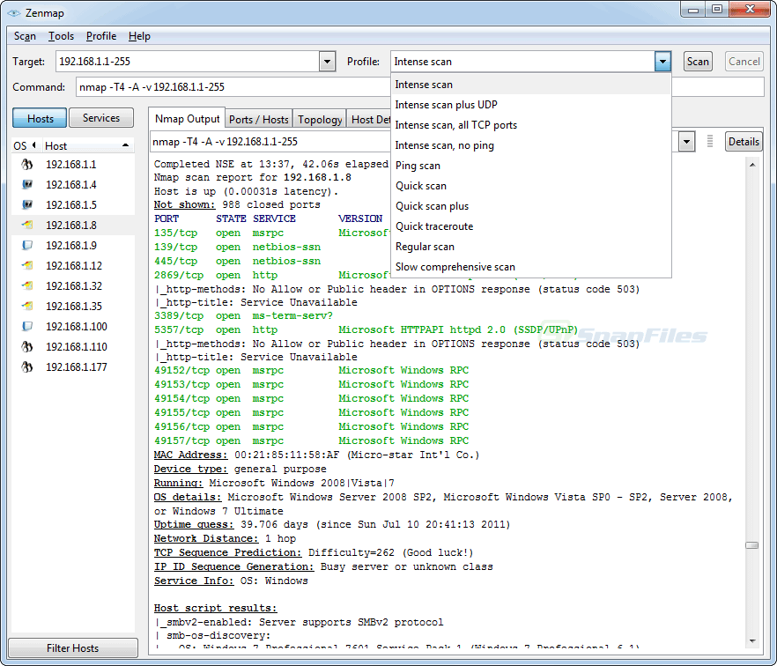Click the OS icon for host 192.168.1.100
The image size is (777, 666).
[27, 327]
